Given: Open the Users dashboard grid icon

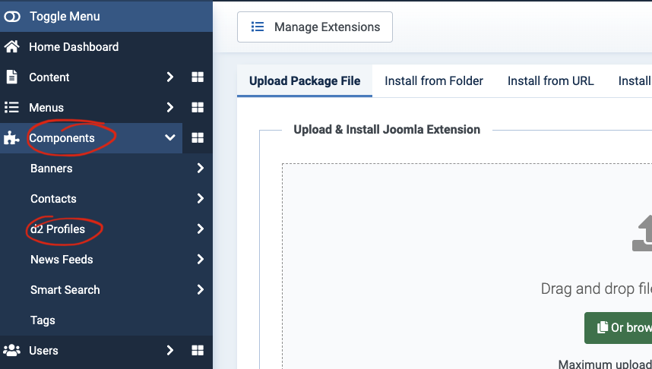Looking at the screenshot, I should coord(198,350).
